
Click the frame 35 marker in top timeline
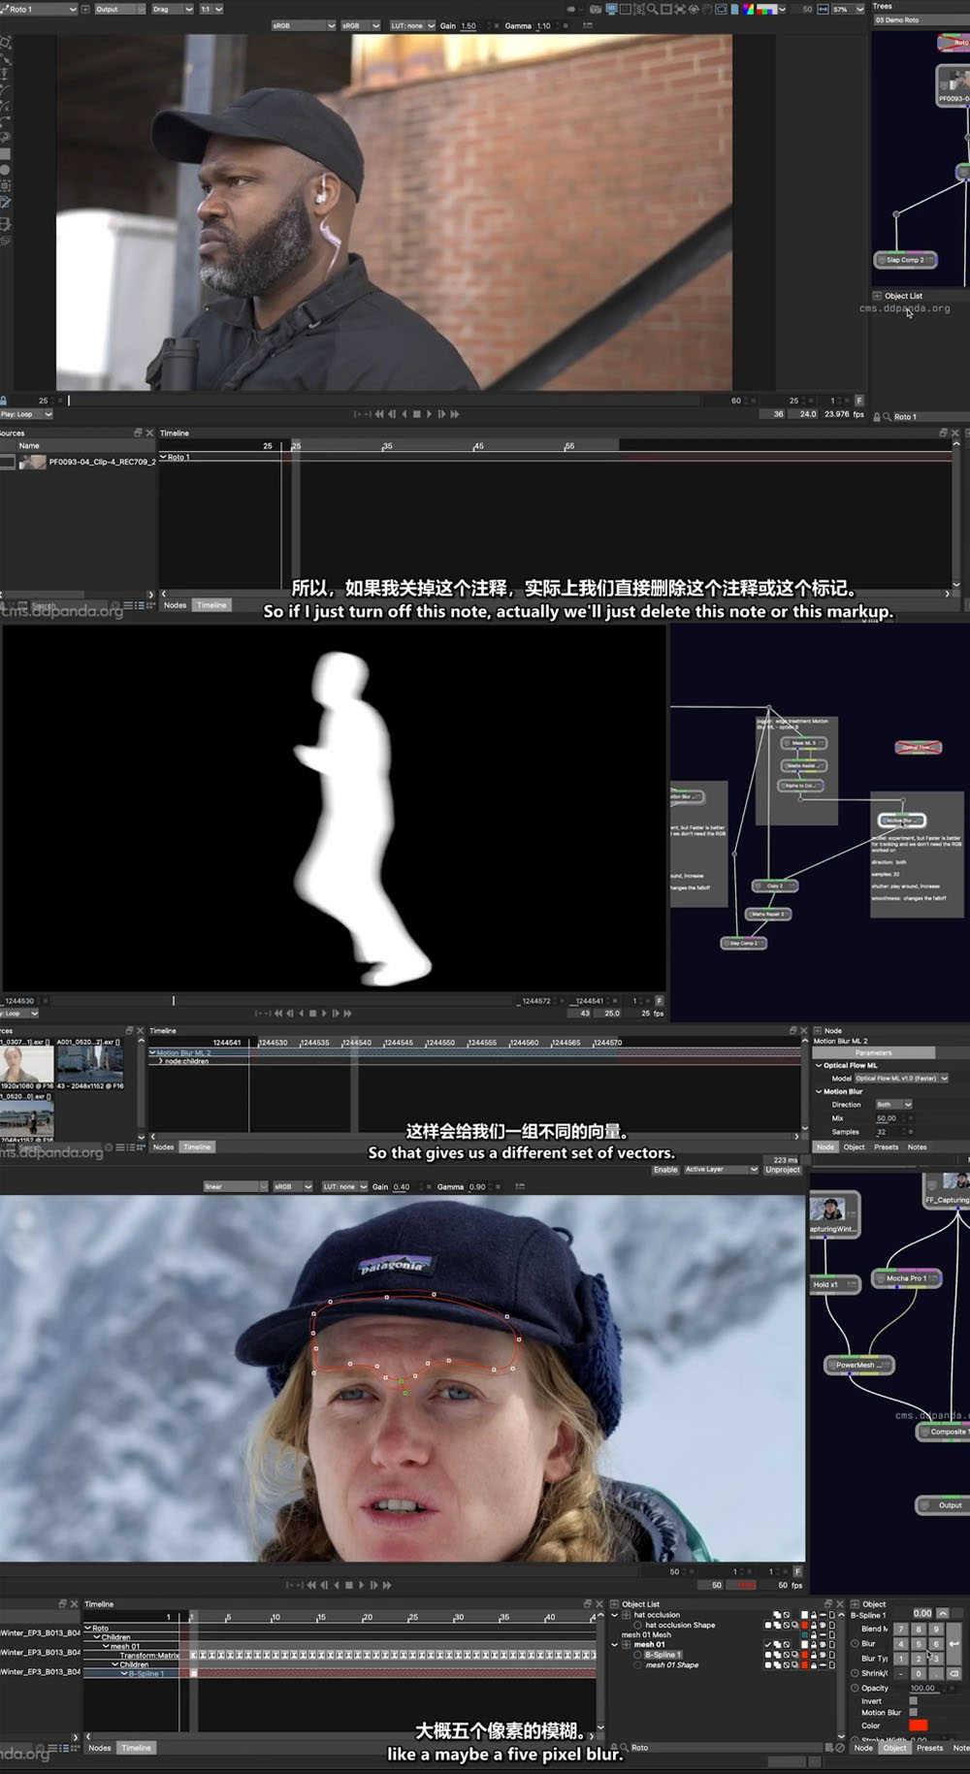386,446
